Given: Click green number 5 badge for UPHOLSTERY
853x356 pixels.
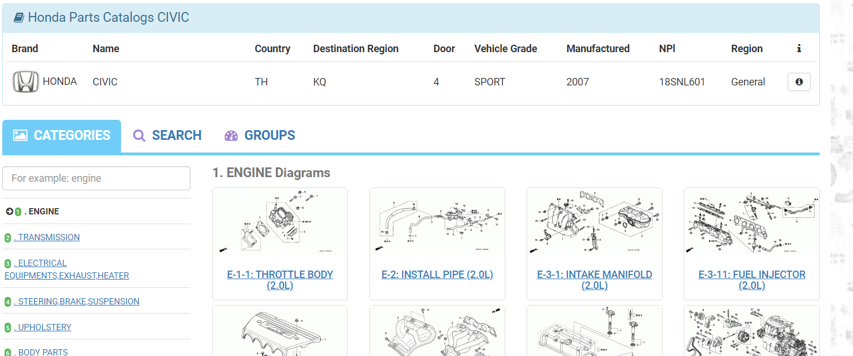Looking at the screenshot, I should pyautogui.click(x=7, y=328).
